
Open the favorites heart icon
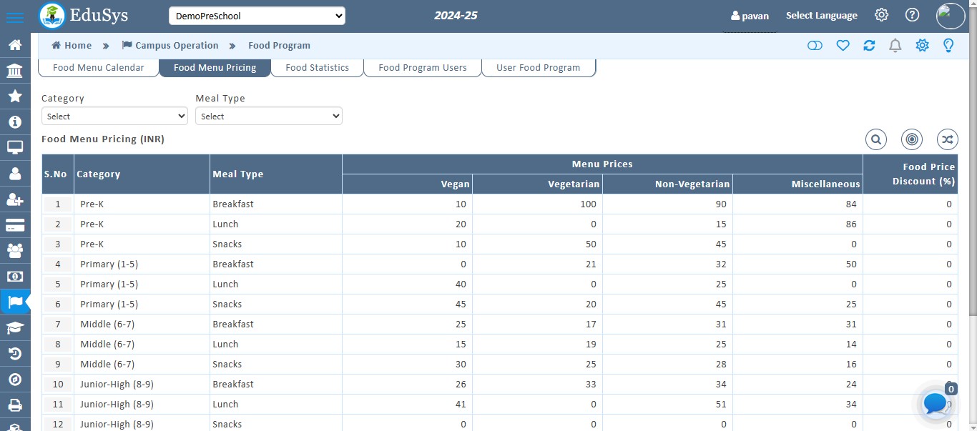843,45
